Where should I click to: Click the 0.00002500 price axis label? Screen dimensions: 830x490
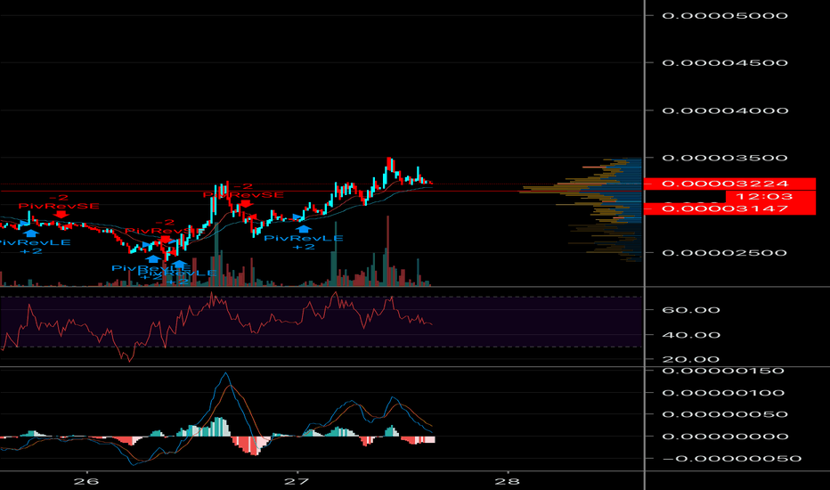[x=725, y=252]
